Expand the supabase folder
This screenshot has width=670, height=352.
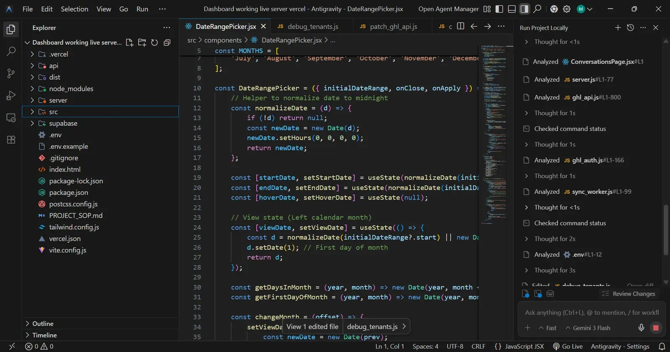[100, 123]
